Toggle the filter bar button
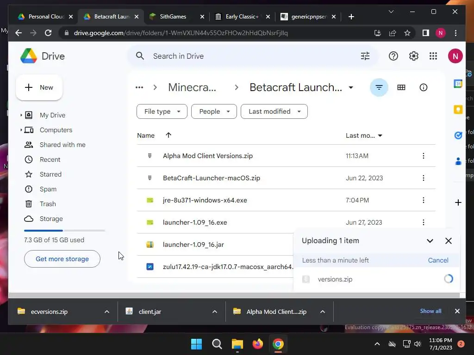Screen dimensions: 474x355 tap(379, 87)
